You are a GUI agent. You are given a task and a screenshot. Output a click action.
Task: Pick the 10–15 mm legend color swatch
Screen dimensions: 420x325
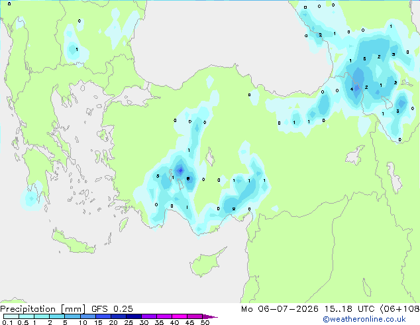pos(87,316)
